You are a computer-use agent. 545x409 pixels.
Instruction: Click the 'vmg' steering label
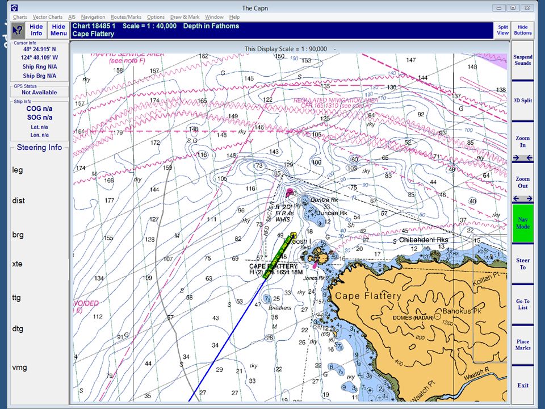click(19, 368)
